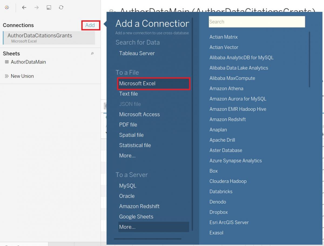
Task: Select Apache Drill connector
Action: pos(222,140)
